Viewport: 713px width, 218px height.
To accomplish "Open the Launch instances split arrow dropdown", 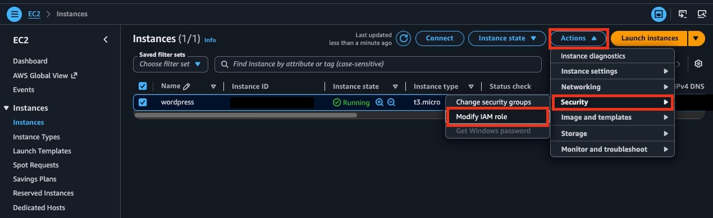I will click(696, 38).
